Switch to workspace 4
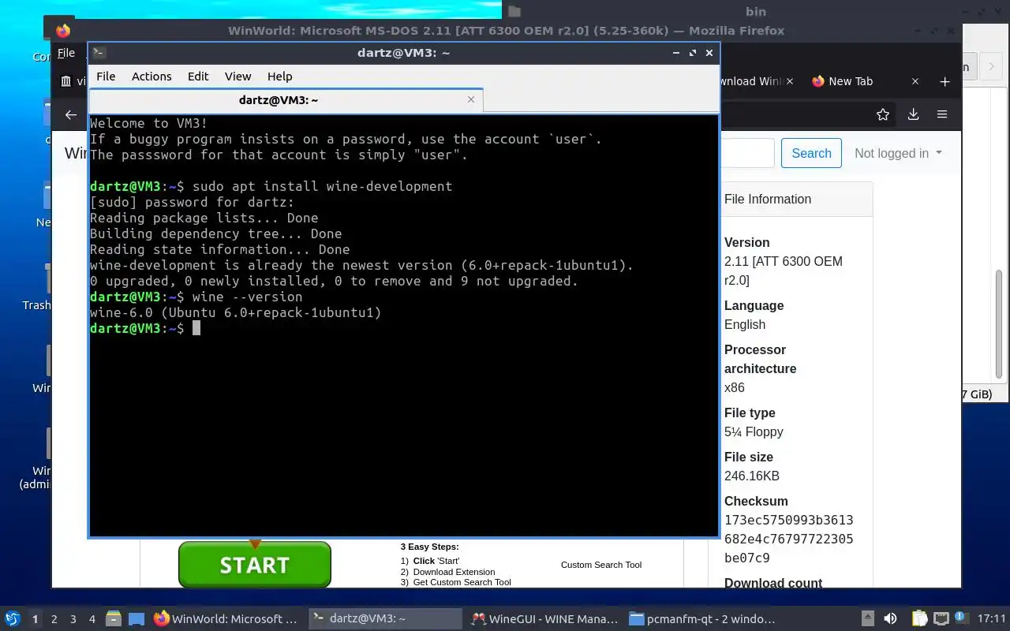Screen dimensions: 1010x631 92,619
